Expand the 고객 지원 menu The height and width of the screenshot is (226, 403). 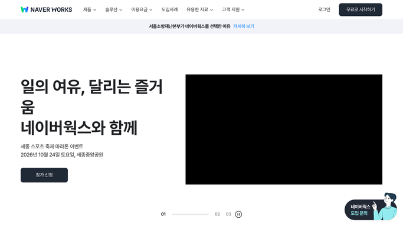click(233, 10)
